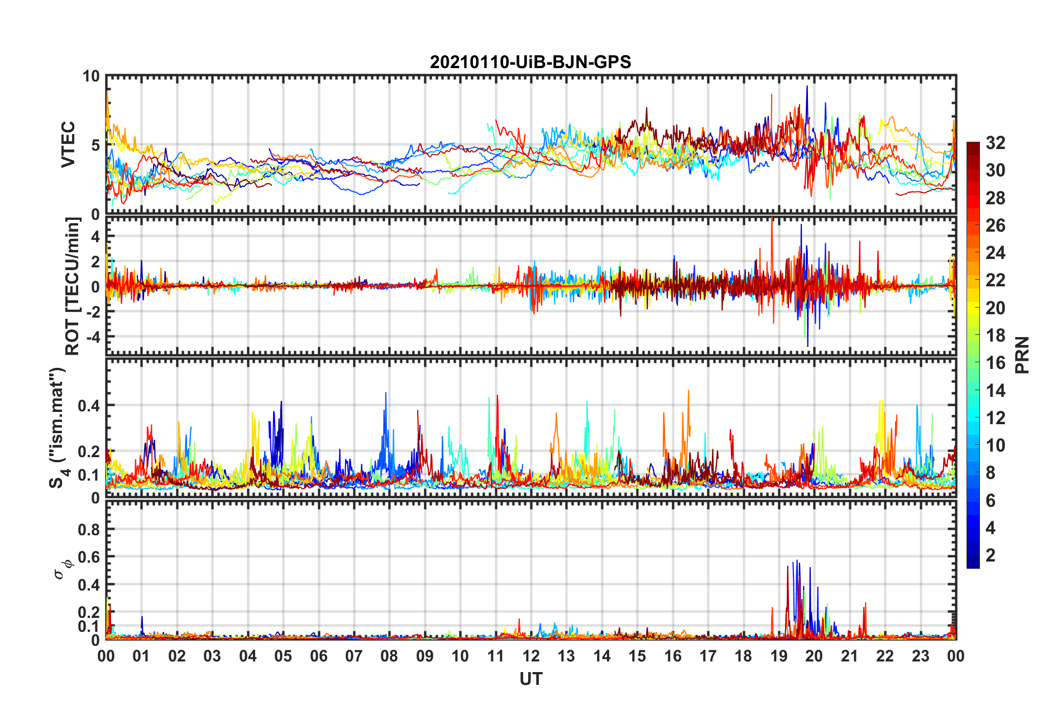Select the UT x-axis label
Image resolution: width=1062 pixels, height=710 pixels.
click(530, 679)
